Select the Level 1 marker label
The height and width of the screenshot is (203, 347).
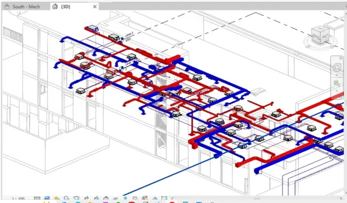(x=129, y=63)
